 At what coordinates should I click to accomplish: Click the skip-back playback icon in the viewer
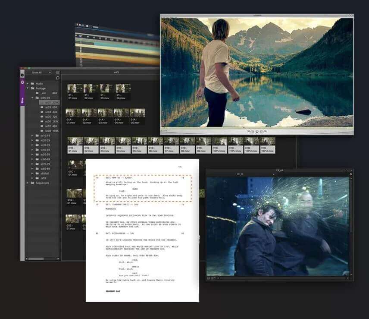[x=252, y=132]
